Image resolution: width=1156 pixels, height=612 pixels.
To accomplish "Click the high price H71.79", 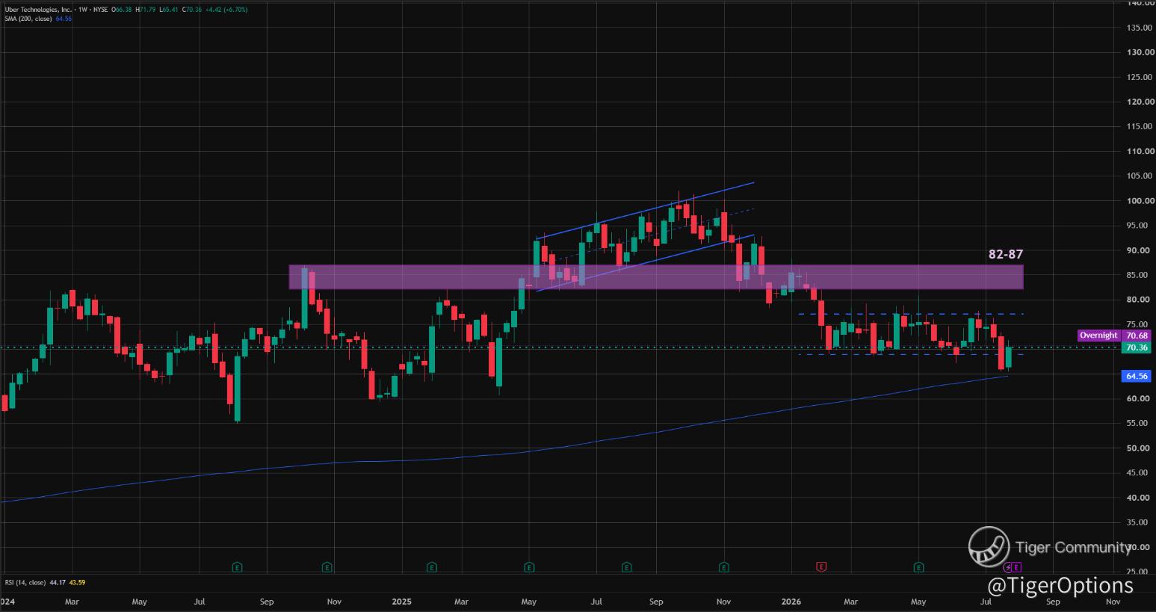I will click(145, 10).
